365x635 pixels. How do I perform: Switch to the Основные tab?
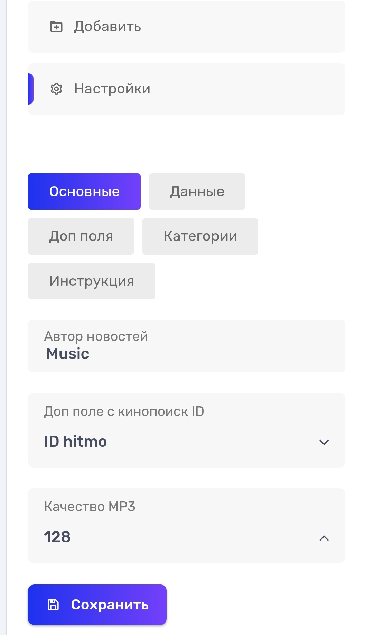point(84,191)
